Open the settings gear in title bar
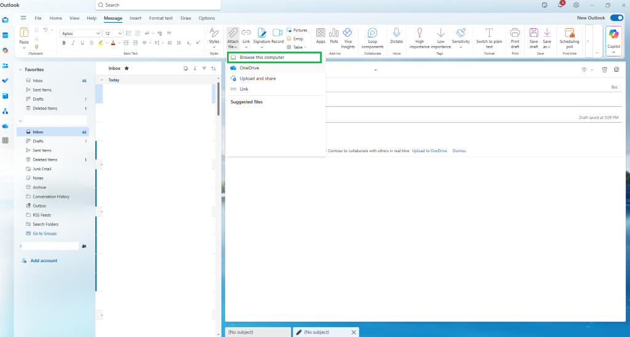The height and width of the screenshot is (337, 630). tap(576, 5)
